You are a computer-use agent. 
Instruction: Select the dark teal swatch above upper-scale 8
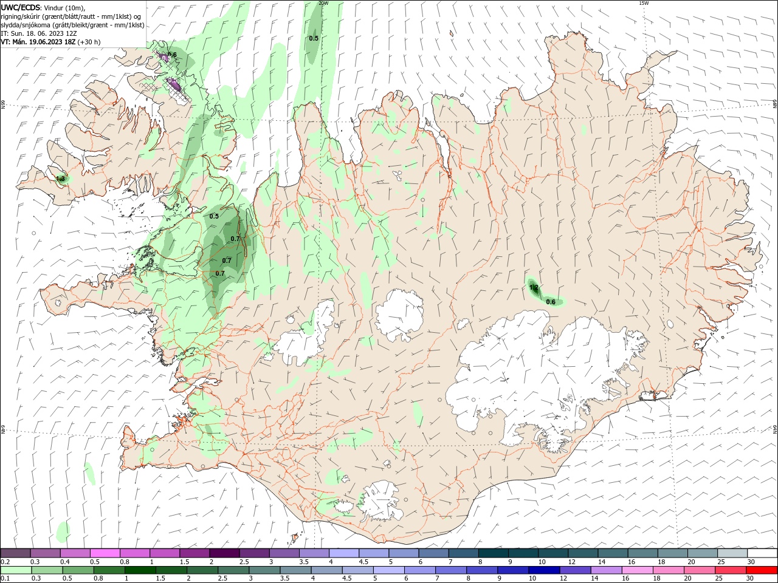tap(493, 553)
